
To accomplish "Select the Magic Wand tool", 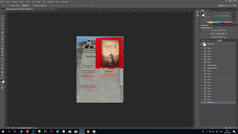I will point(2,22).
